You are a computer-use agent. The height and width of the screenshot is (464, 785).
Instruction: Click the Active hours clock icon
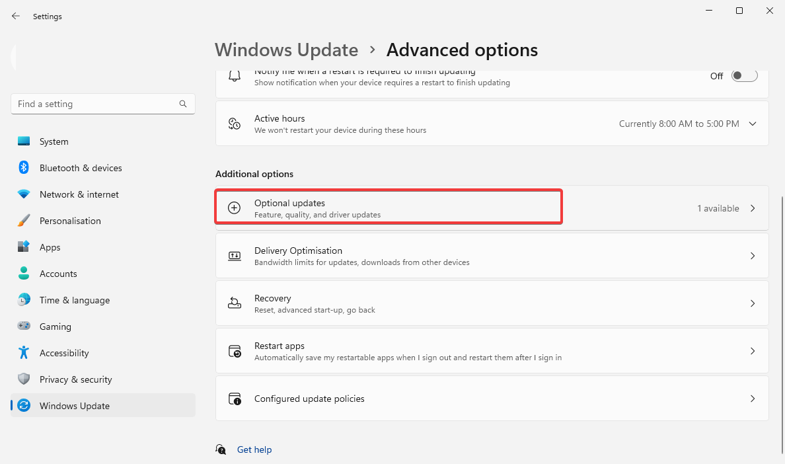click(235, 124)
